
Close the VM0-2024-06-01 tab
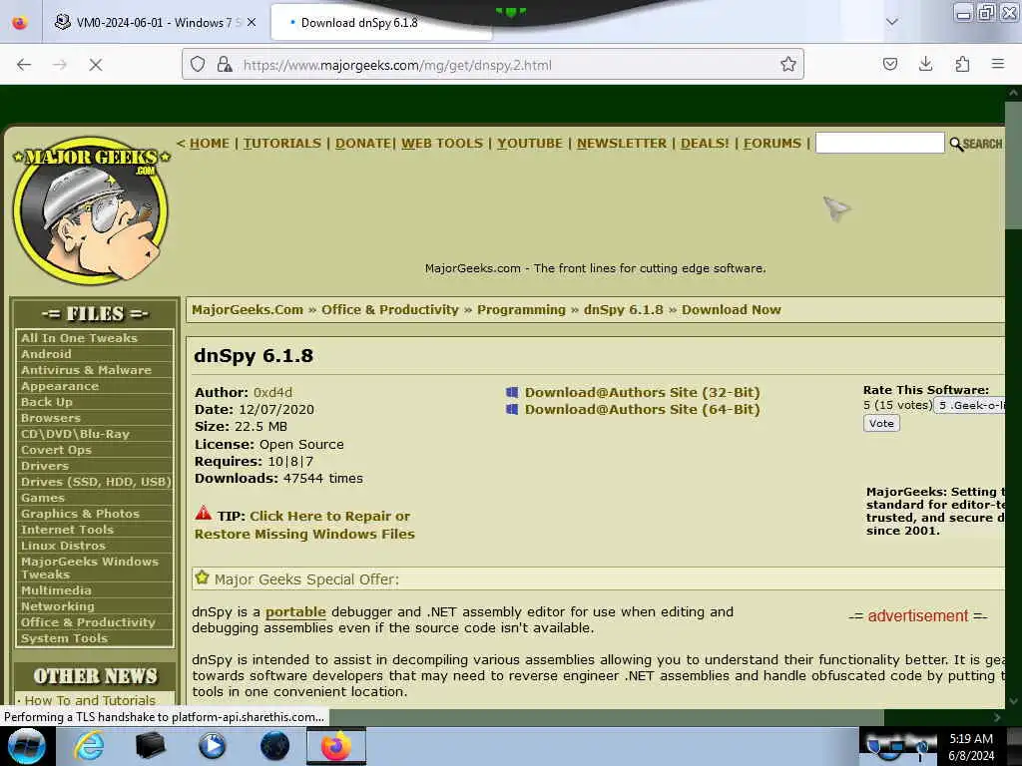[x=252, y=22]
